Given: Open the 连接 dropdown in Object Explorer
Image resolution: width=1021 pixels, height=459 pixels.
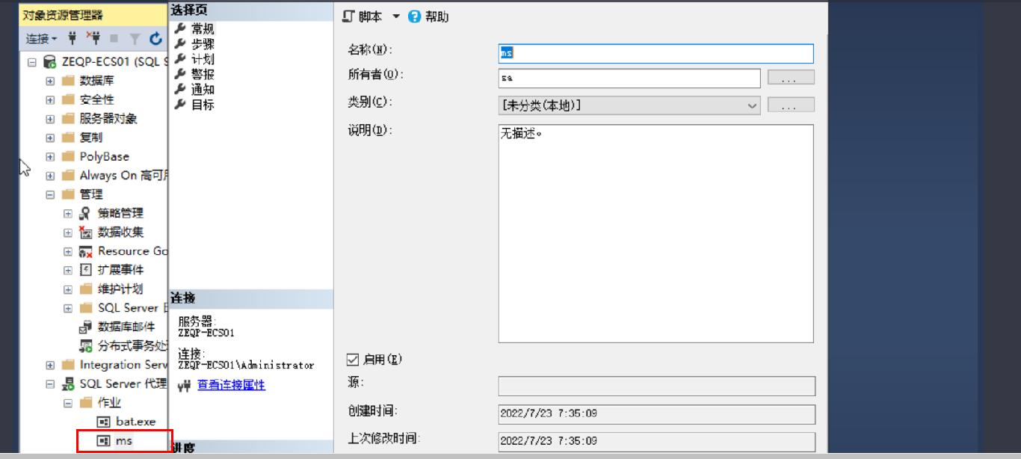Looking at the screenshot, I should (x=42, y=38).
